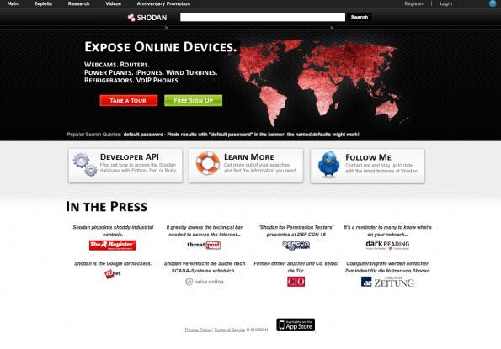Open the Exploits menu item

click(x=43, y=4)
